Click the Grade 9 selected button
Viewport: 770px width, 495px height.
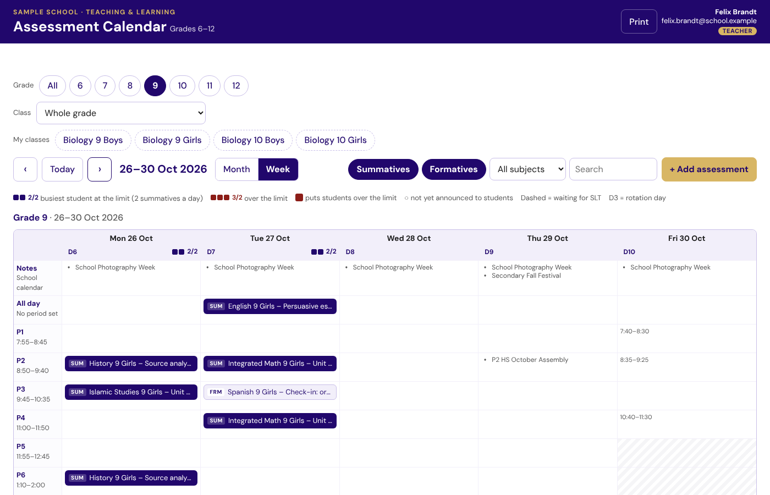point(155,86)
